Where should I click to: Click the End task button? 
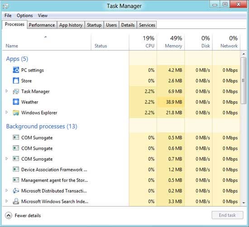point(227,215)
